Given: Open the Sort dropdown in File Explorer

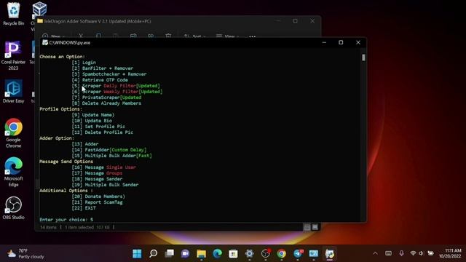Looking at the screenshot, I should (x=194, y=36).
